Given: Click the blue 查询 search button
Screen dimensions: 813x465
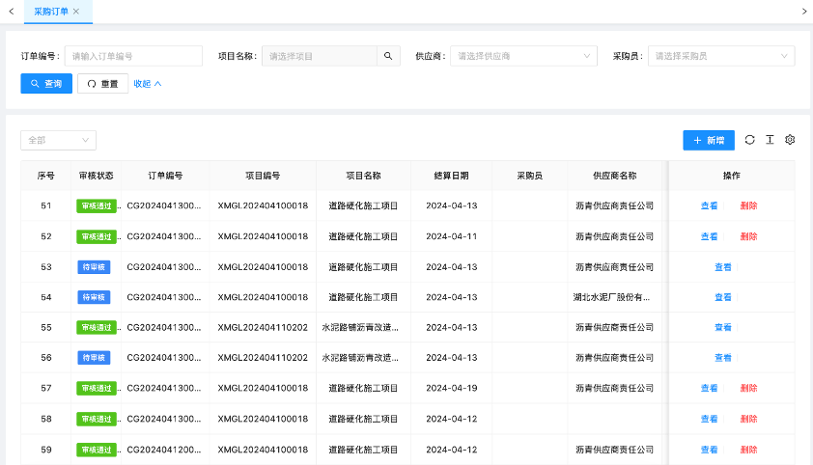Looking at the screenshot, I should coord(46,84).
